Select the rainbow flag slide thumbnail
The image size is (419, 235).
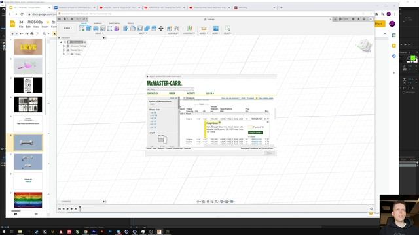click(x=28, y=200)
